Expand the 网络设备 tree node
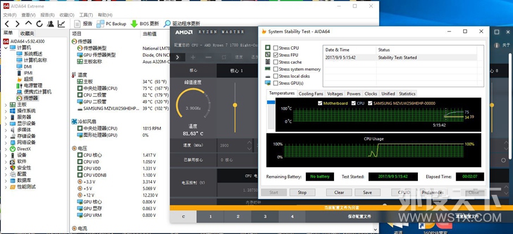Viewport: 513px width, 234px height. click(x=6, y=142)
